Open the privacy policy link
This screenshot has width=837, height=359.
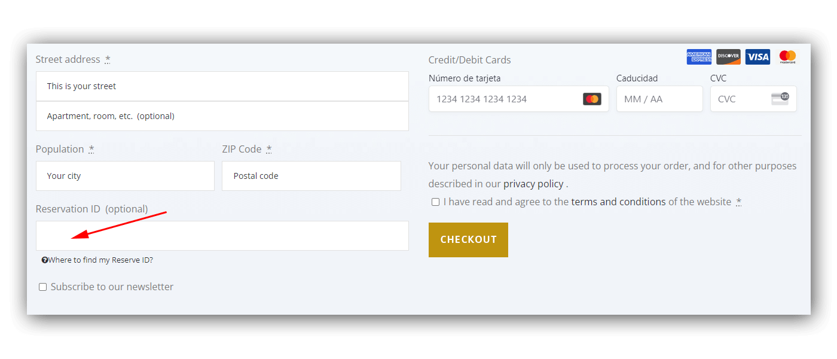click(x=533, y=184)
